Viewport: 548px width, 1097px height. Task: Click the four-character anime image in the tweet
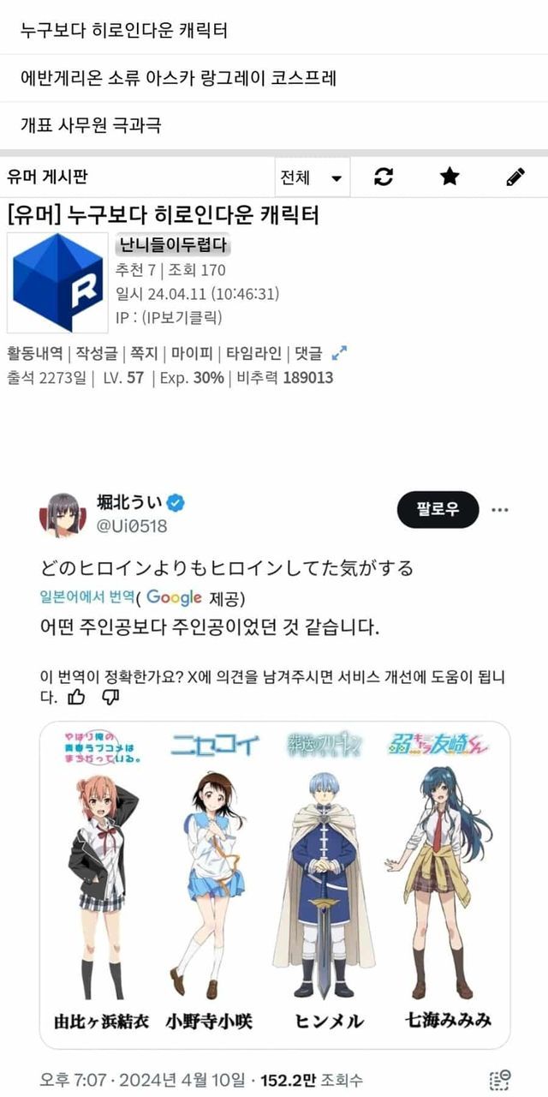coord(275,885)
